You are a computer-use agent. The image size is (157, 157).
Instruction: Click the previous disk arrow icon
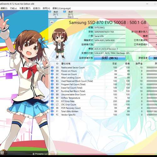point(52,22)
